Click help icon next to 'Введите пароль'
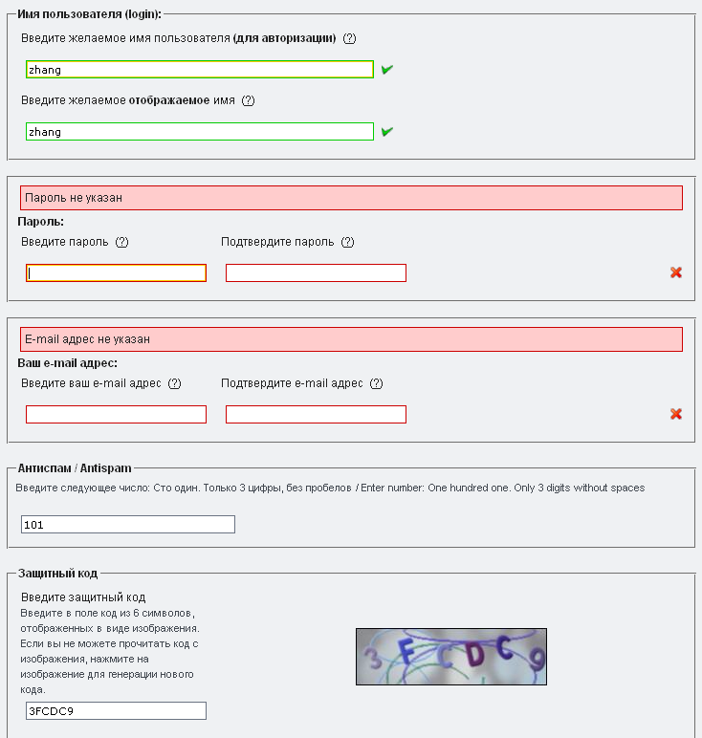The image size is (702, 738). point(121,242)
